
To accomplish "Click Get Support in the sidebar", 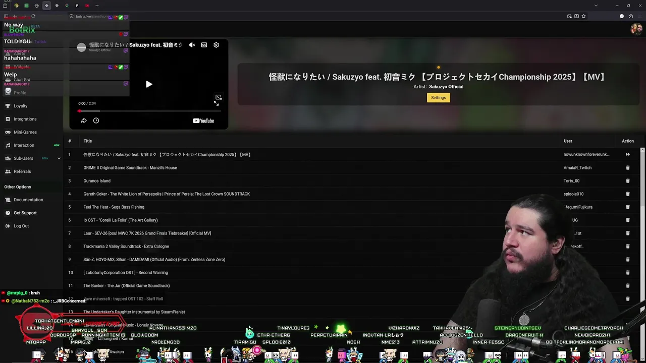I will tap(25, 213).
